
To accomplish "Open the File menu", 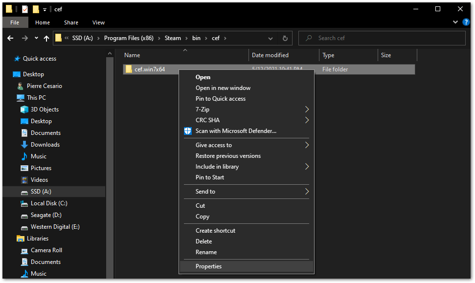I will tap(15, 22).
